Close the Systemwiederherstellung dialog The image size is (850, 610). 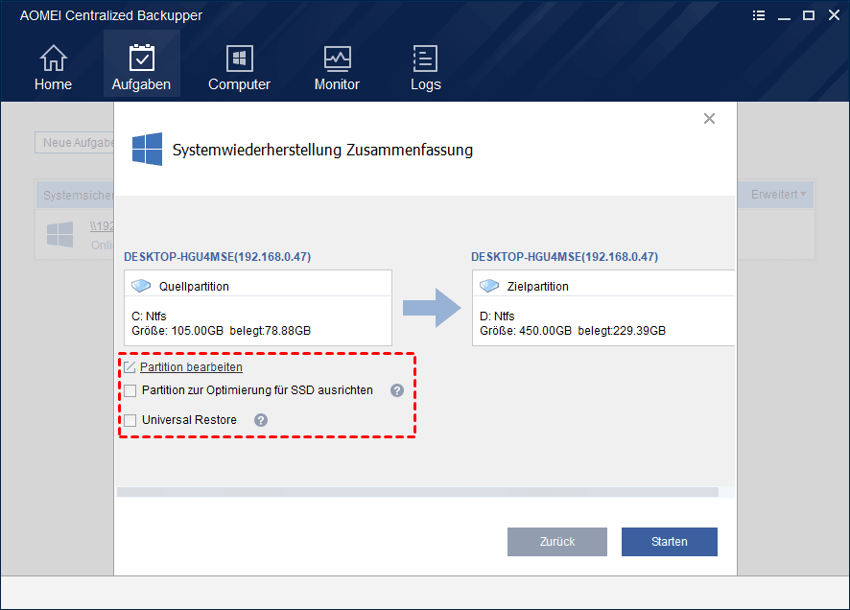click(x=709, y=119)
